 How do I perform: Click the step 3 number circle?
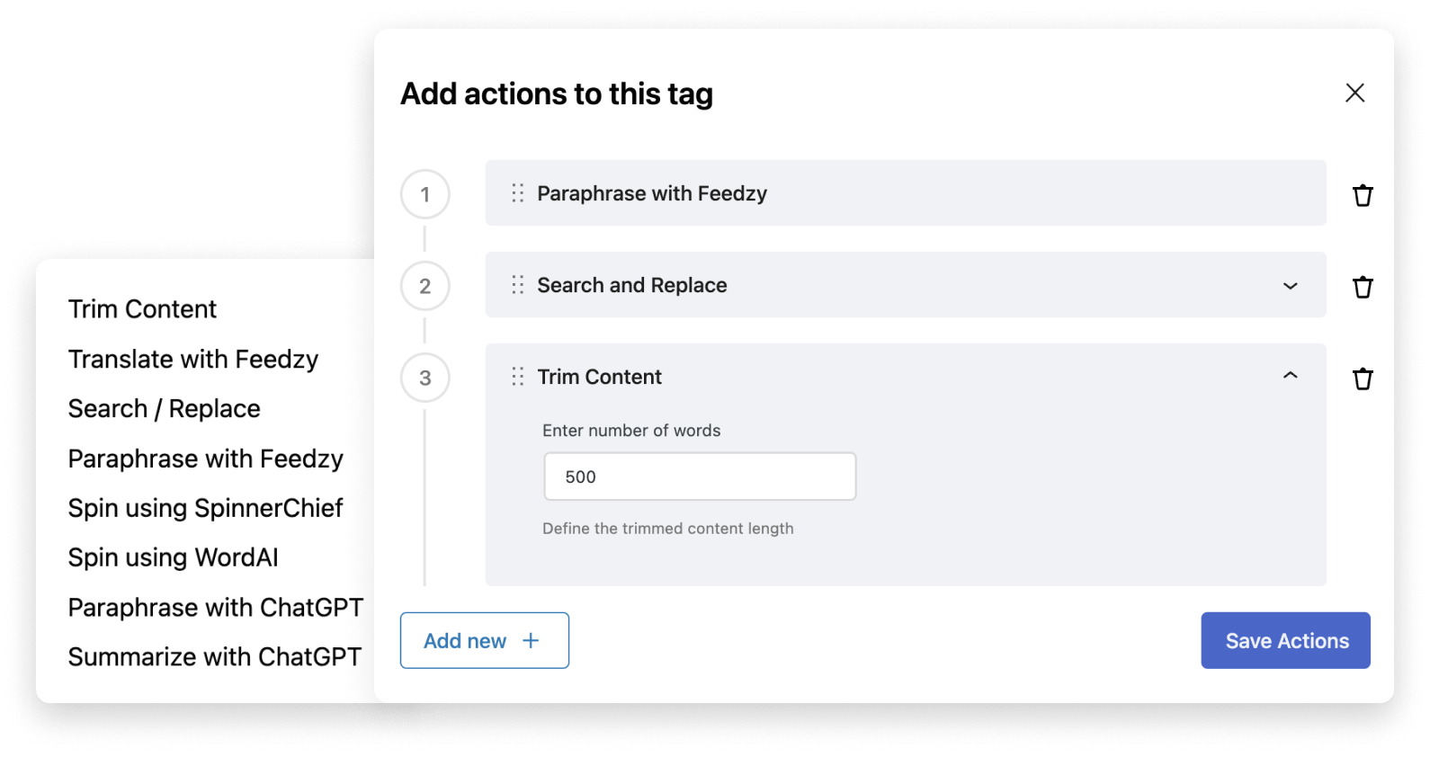click(425, 377)
